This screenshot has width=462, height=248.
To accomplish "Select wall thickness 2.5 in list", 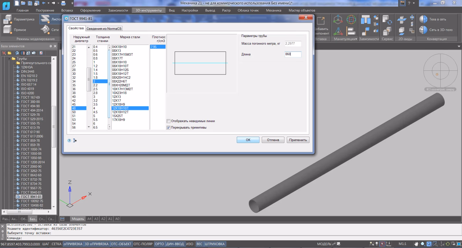I will point(100,89).
